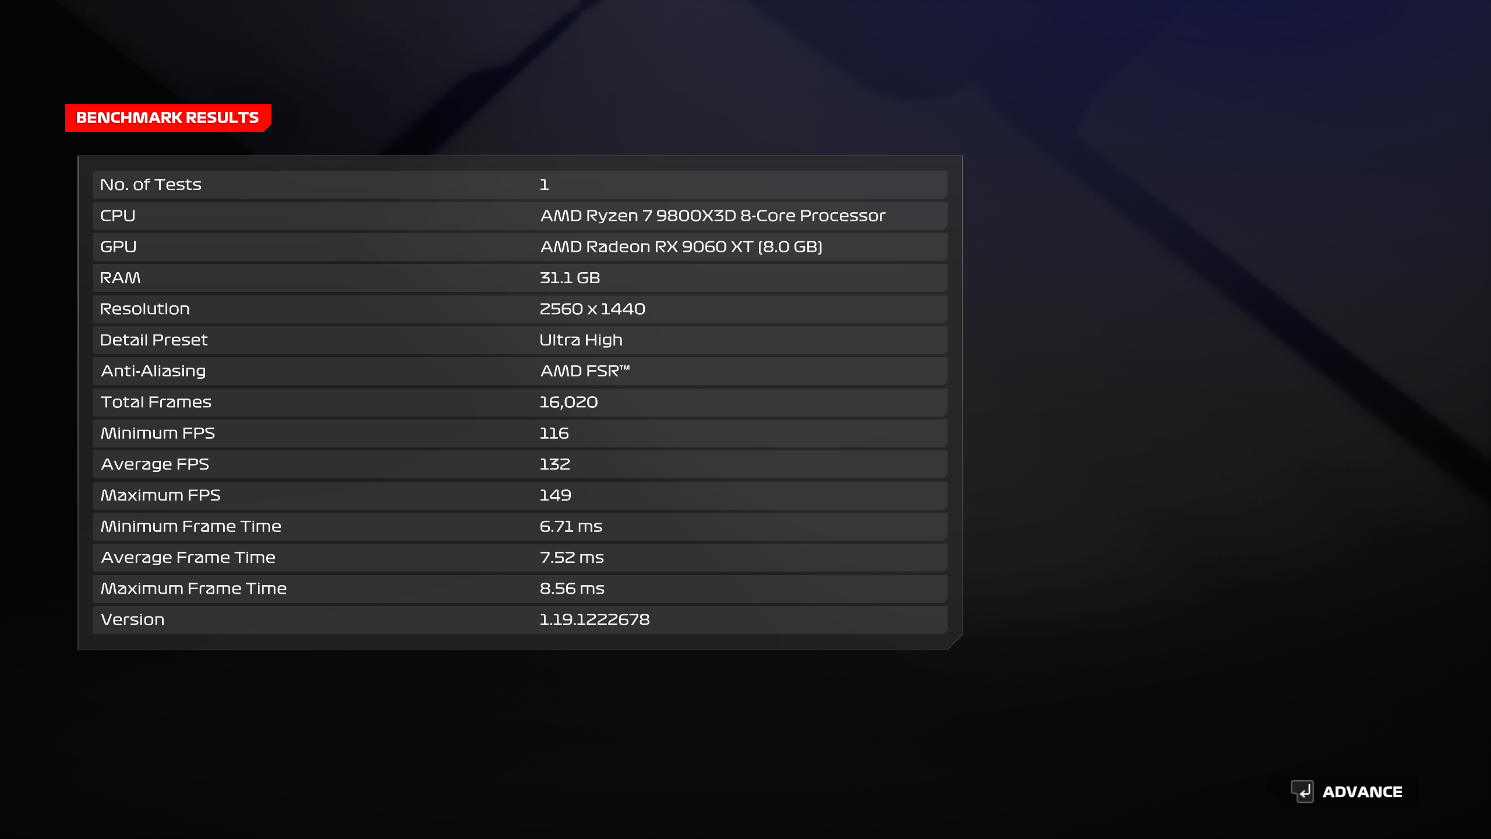Click the Minimum FPS 116 row

(x=520, y=433)
